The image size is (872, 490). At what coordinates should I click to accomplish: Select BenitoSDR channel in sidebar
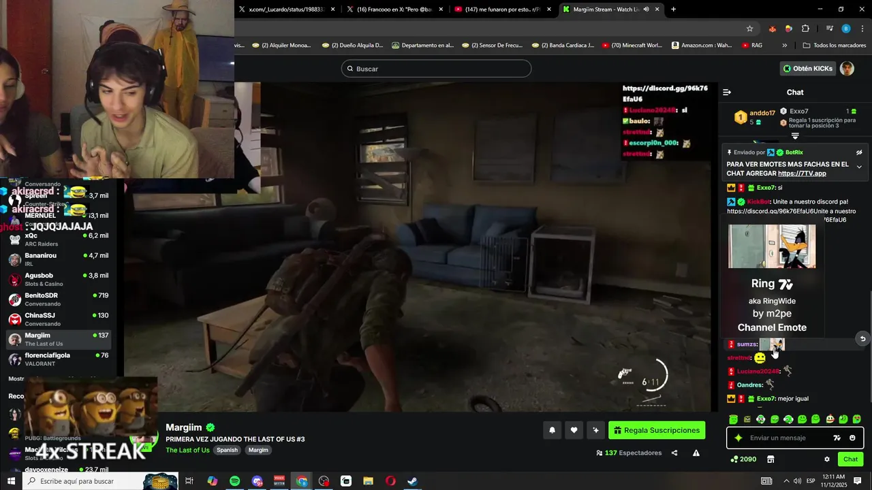tap(58, 299)
